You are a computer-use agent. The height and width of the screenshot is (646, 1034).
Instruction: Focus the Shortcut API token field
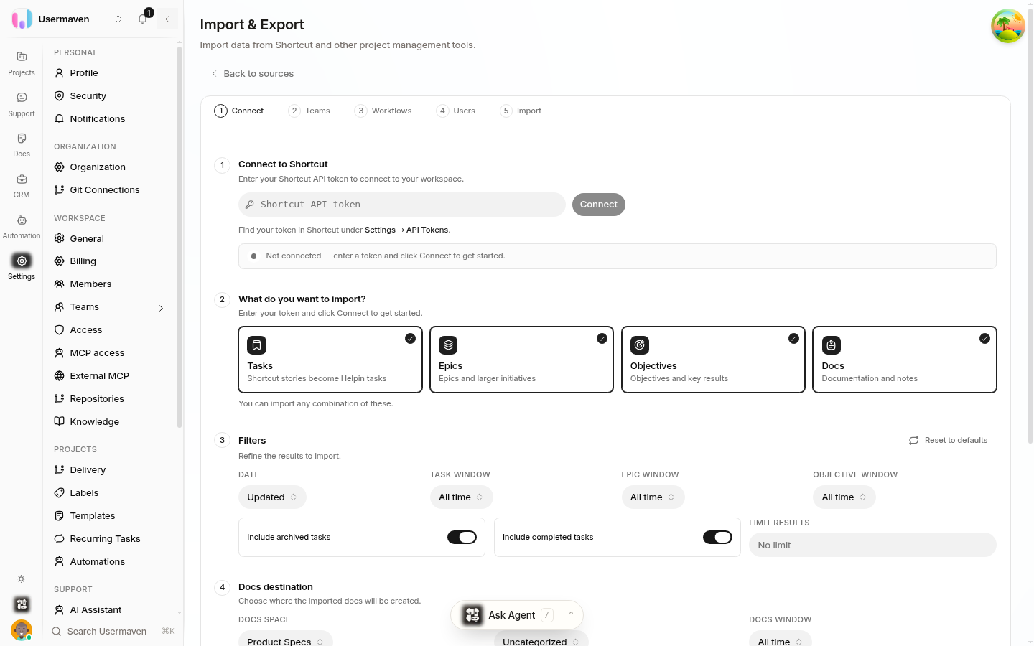[x=402, y=205]
